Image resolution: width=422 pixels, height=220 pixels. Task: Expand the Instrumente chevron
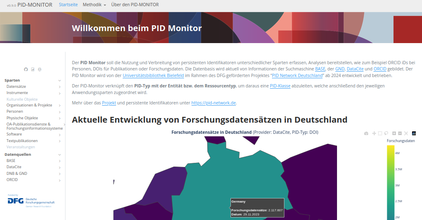60,93
